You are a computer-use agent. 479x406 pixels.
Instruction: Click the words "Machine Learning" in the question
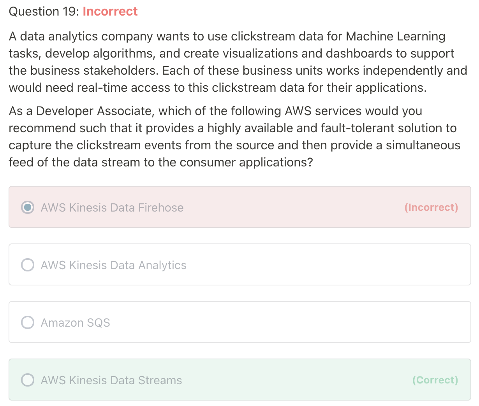pyautogui.click(x=395, y=36)
